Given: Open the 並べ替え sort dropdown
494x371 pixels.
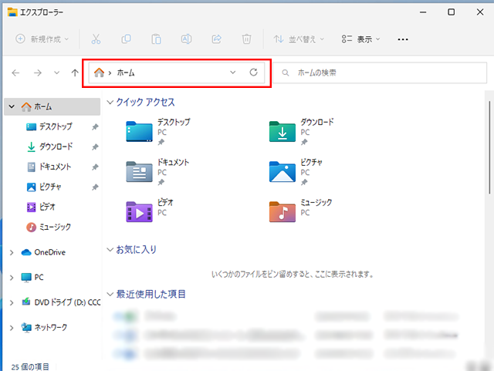Looking at the screenshot, I should click(x=299, y=39).
